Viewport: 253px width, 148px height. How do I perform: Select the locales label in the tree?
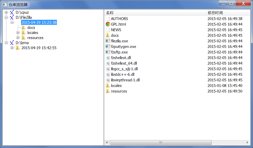click(33, 33)
